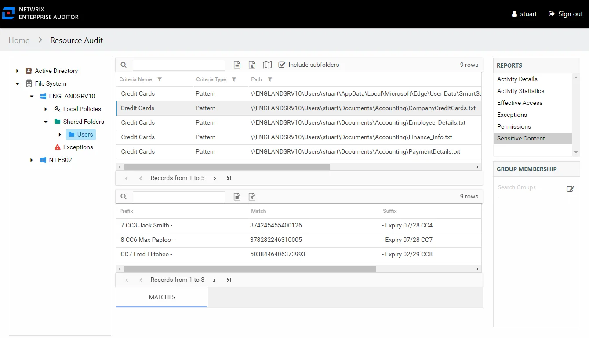Focus the matches grid search field
589x338 pixels.
pos(179,197)
